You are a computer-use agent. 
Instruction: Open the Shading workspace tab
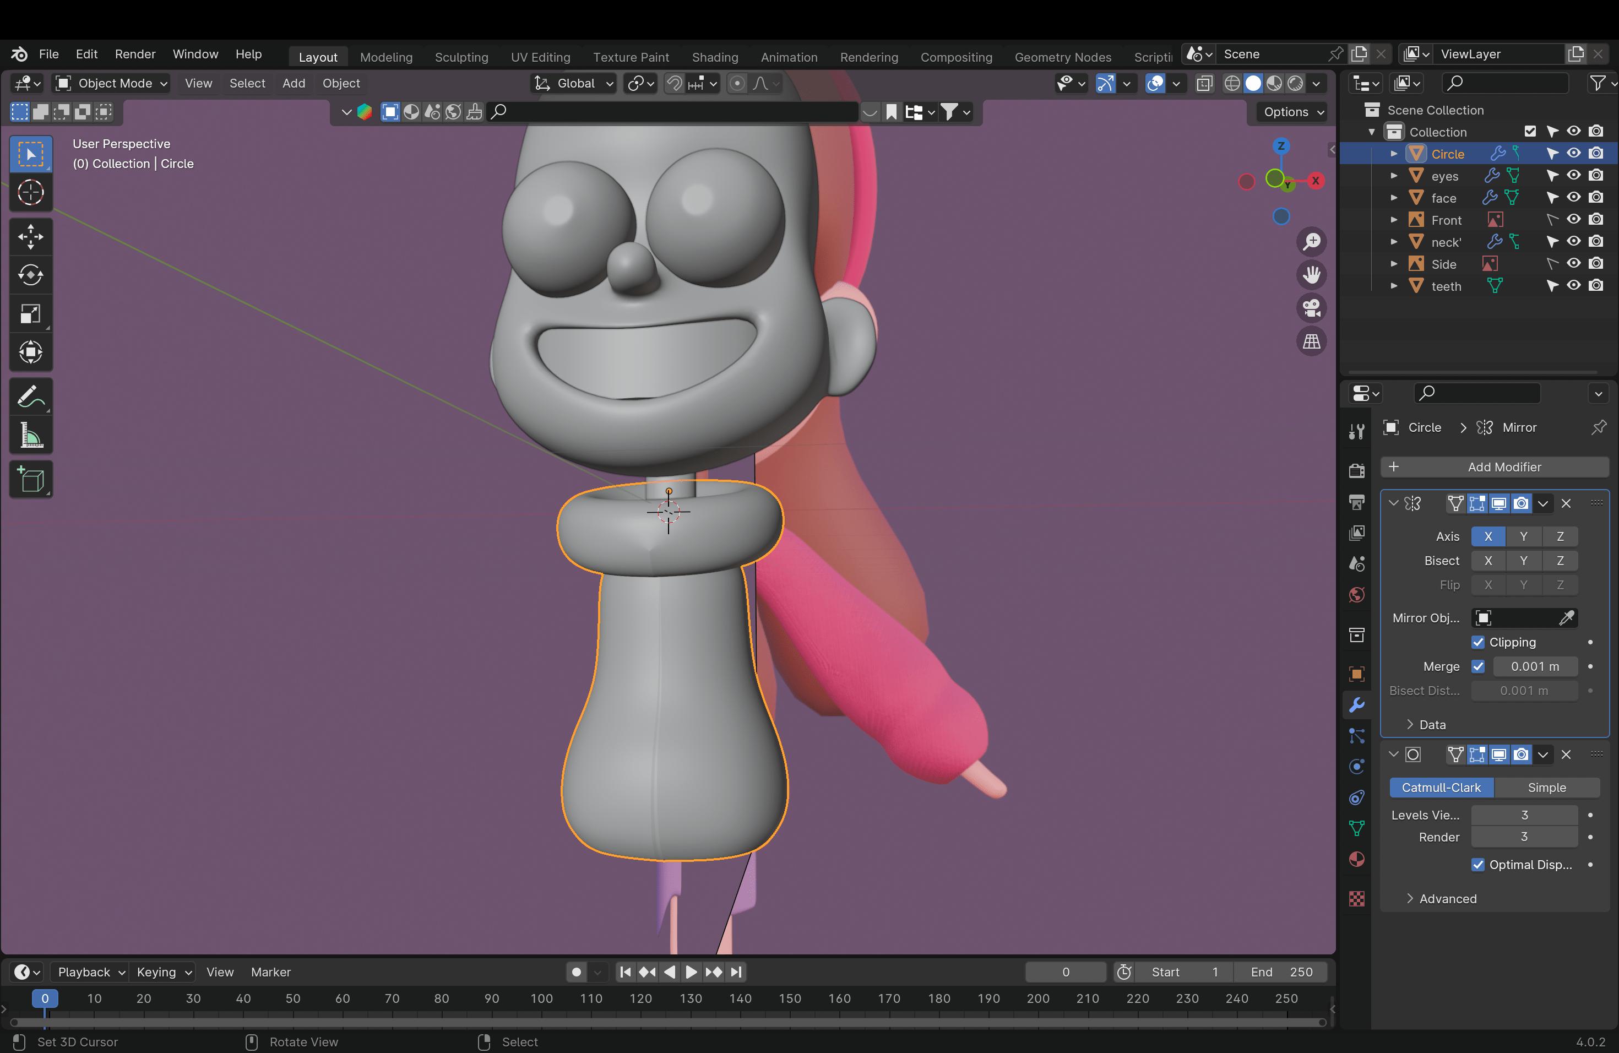click(x=714, y=56)
